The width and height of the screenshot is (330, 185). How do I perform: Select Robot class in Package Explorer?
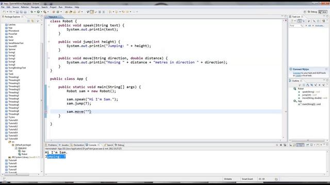tap(23, 154)
